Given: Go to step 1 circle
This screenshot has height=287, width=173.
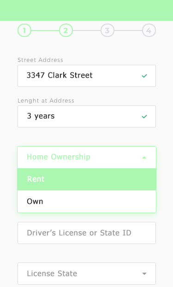Looking at the screenshot, I should pyautogui.click(x=24, y=31).
